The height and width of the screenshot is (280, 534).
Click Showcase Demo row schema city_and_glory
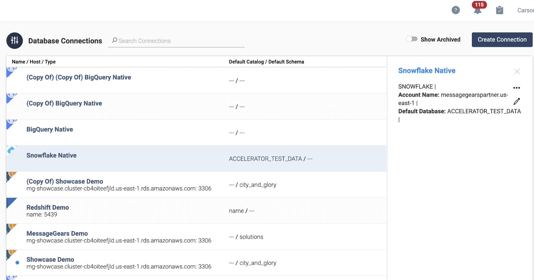click(x=253, y=263)
